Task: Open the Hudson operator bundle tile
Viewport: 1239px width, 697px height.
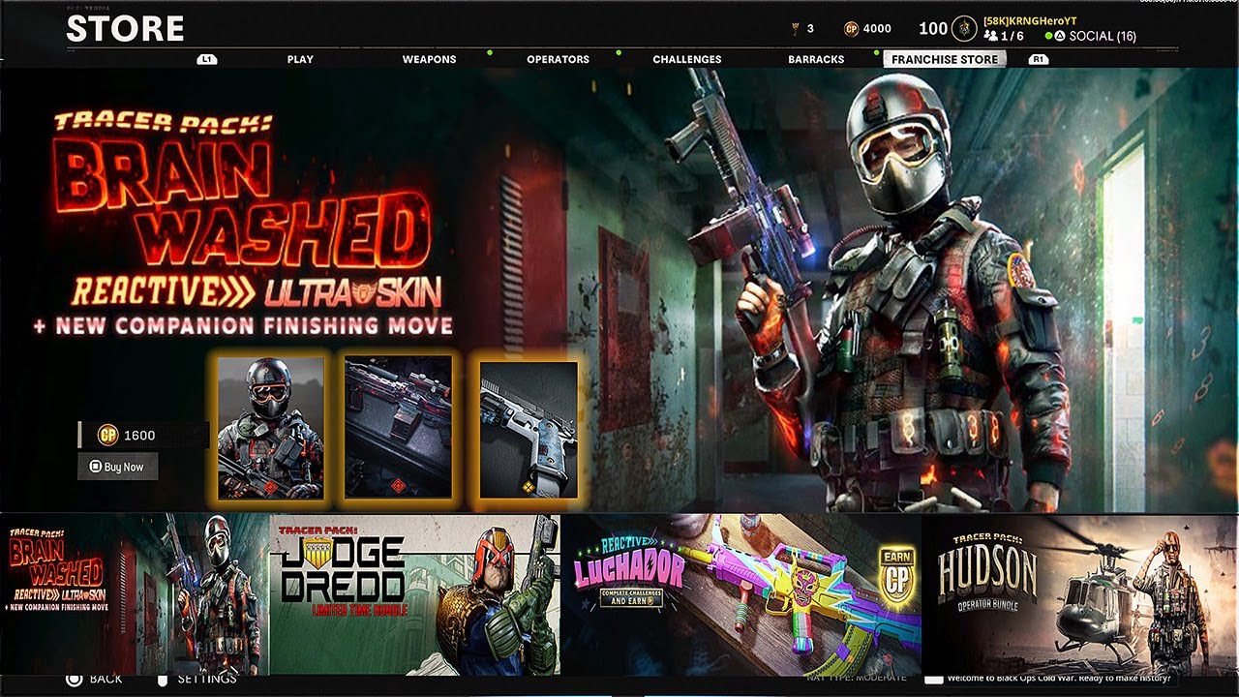Action: [1079, 594]
